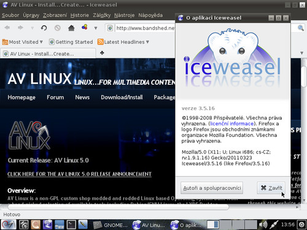The height and width of the screenshot is (230, 307).
Task: Click the colorful balls toolbar icon
Action: [85, 27]
